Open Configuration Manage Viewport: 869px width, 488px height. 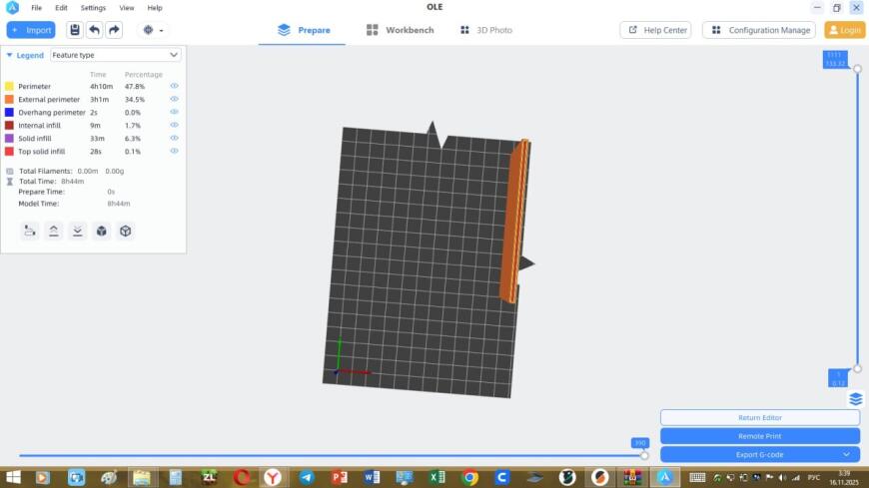[x=759, y=30]
